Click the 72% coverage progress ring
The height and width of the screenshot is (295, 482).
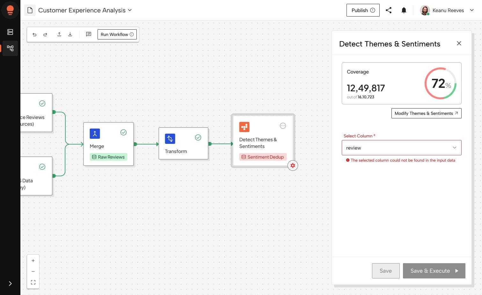441,83
